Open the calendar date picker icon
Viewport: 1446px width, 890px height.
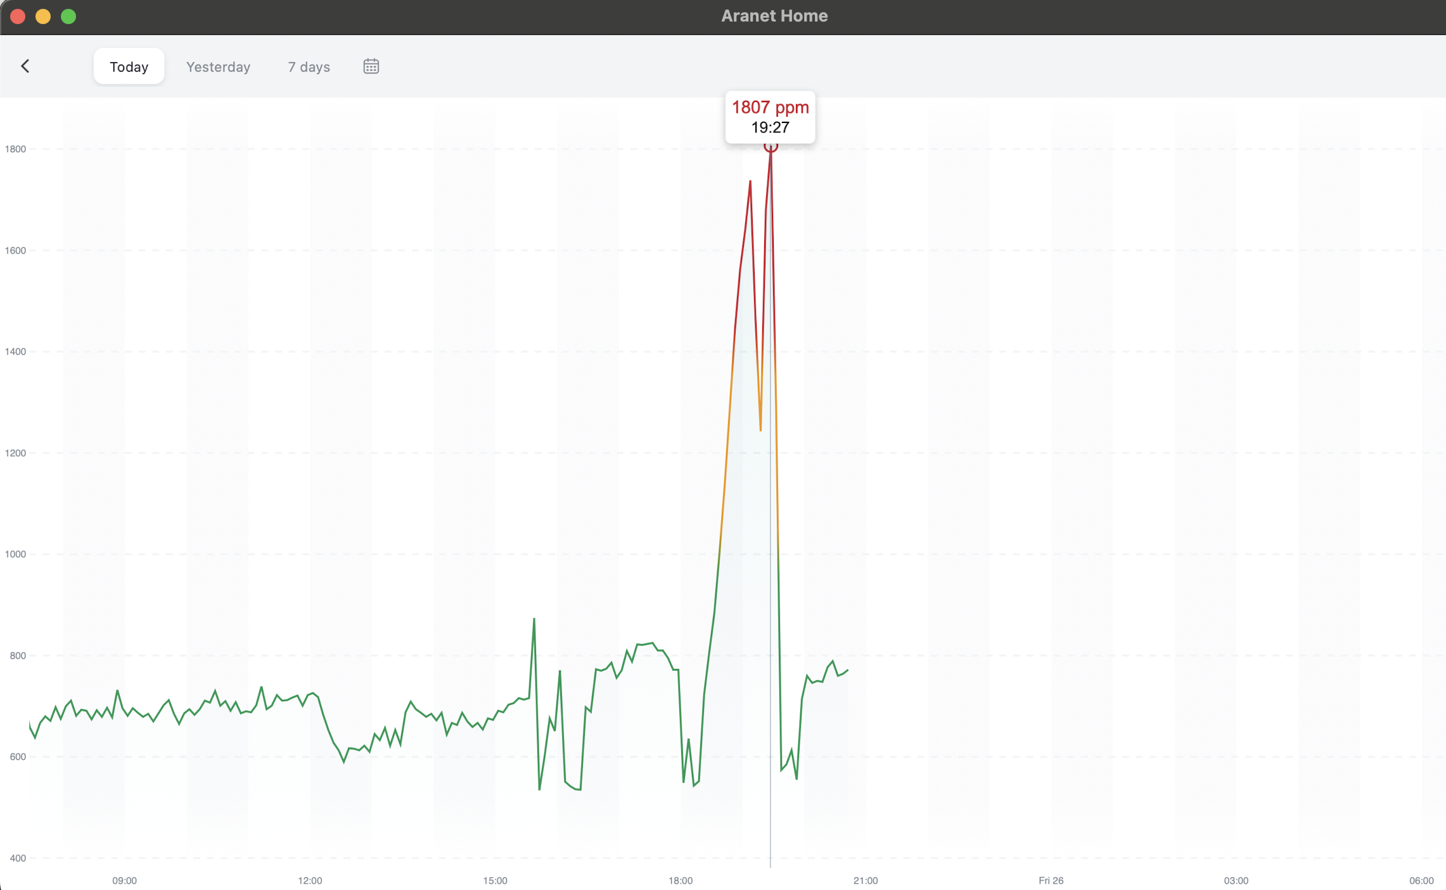coord(371,66)
